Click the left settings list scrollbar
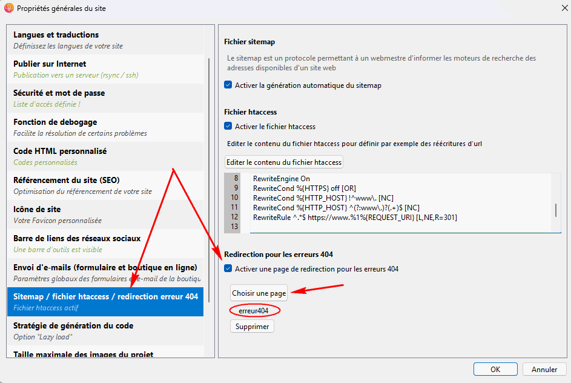Image resolution: width=571 pixels, height=383 pixels. pyautogui.click(x=209, y=180)
